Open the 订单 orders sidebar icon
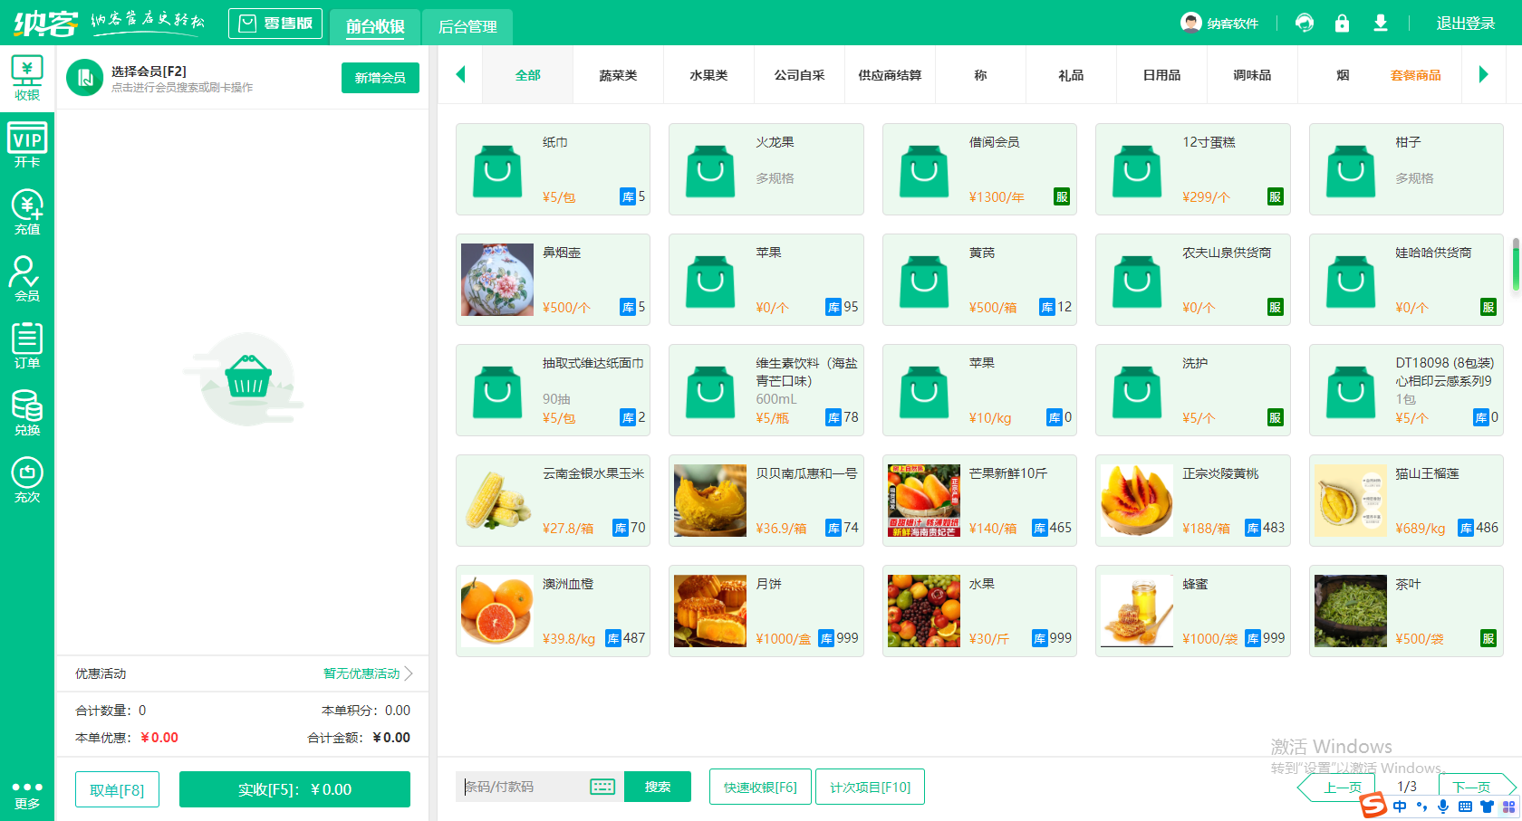The height and width of the screenshot is (821, 1522). pyautogui.click(x=27, y=346)
